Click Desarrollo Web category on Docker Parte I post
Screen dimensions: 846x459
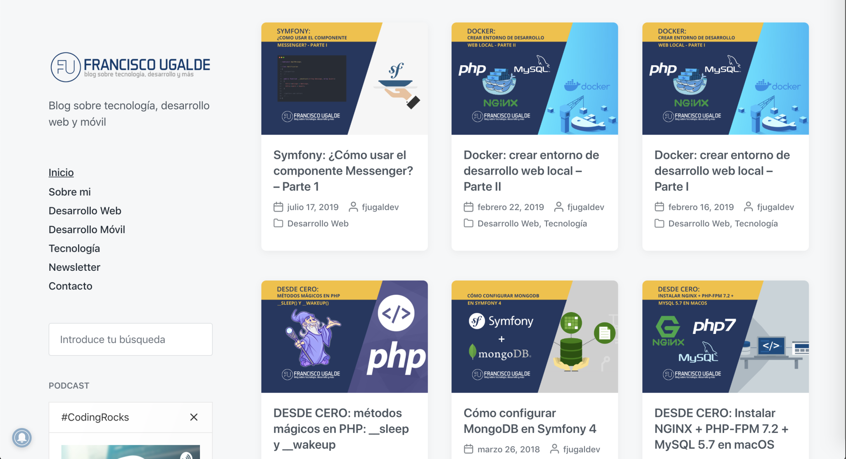(699, 224)
